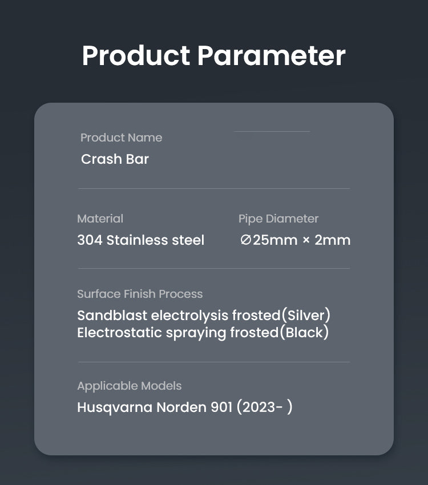Click the Product Parameter heading
This screenshot has width=428, height=485.
(x=213, y=55)
